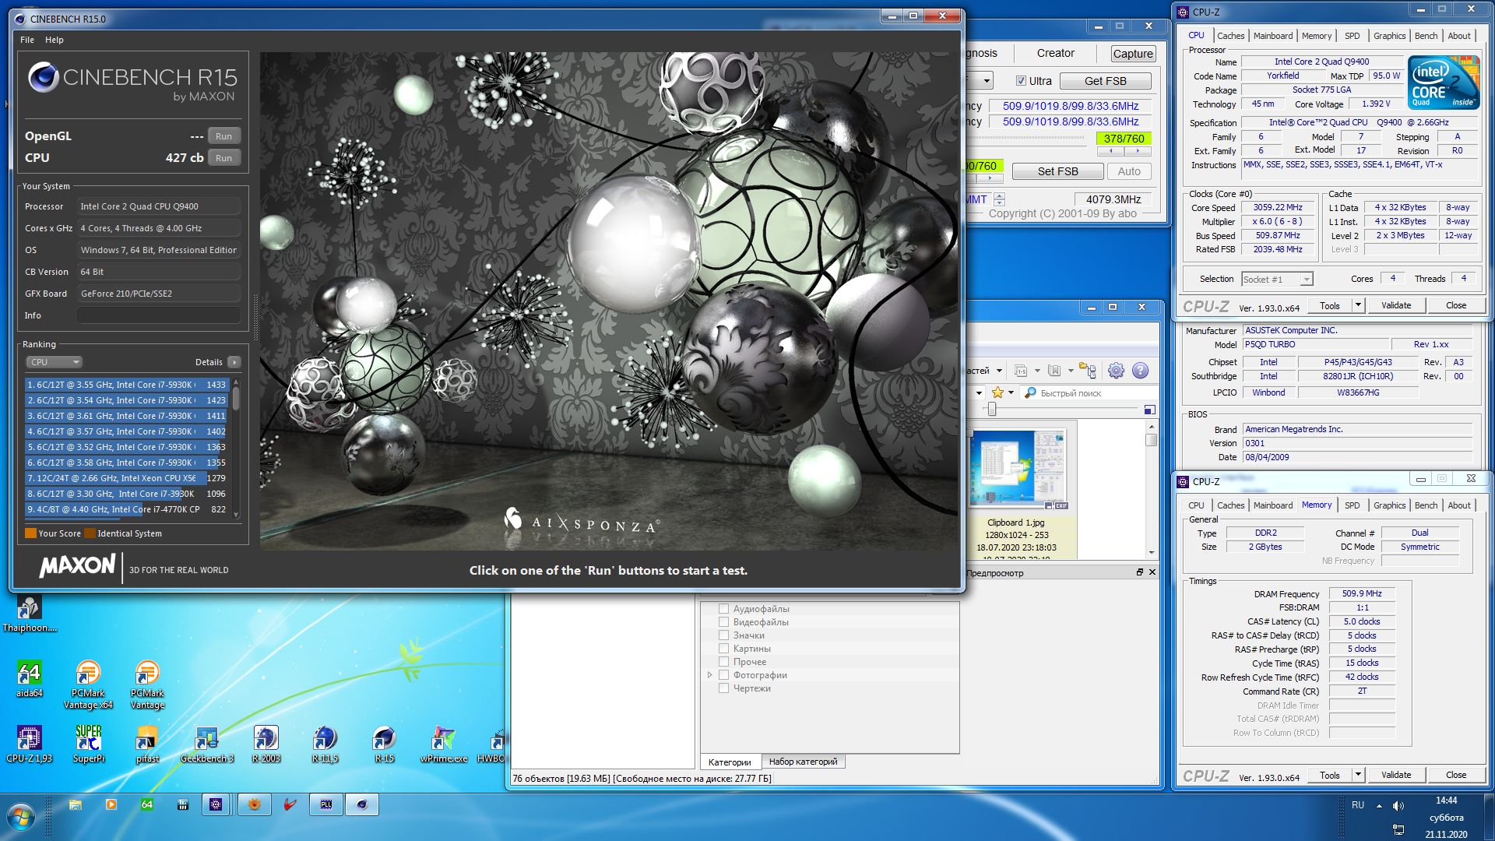Click the Быстрый поиск quick search field
The height and width of the screenshot is (841, 1495).
point(1090,393)
